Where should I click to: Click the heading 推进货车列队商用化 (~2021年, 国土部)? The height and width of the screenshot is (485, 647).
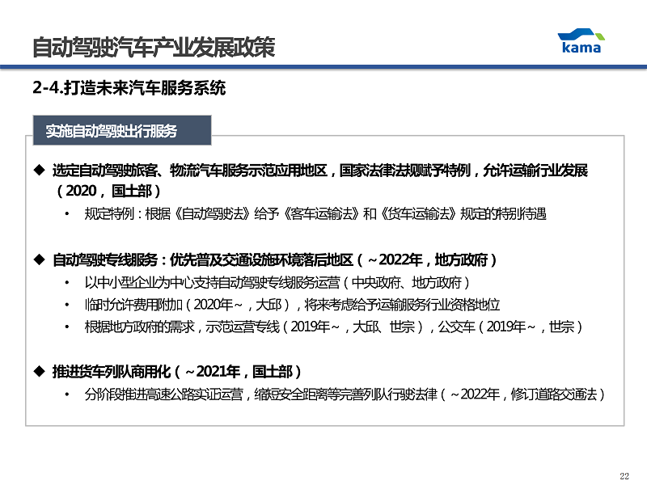177,372
